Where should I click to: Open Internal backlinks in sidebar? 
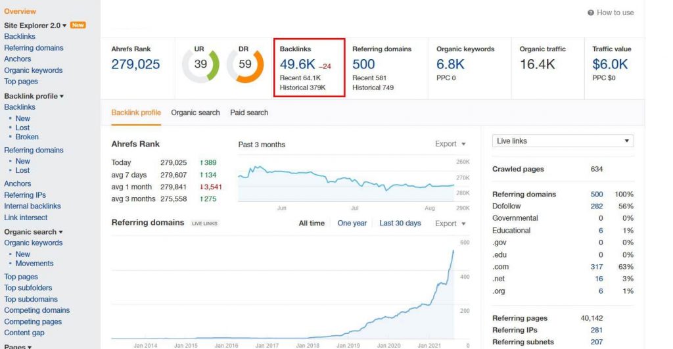(x=32, y=206)
